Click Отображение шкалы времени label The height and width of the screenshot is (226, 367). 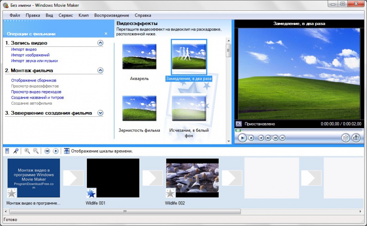pyautogui.click(x=102, y=151)
